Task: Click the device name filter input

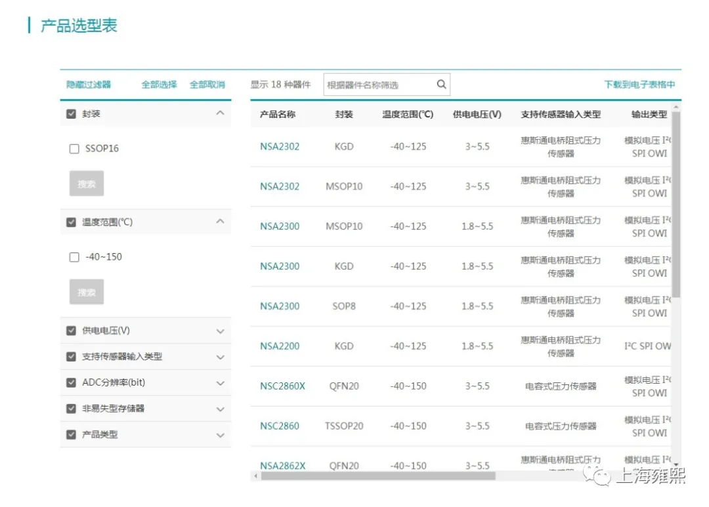Action: [379, 85]
